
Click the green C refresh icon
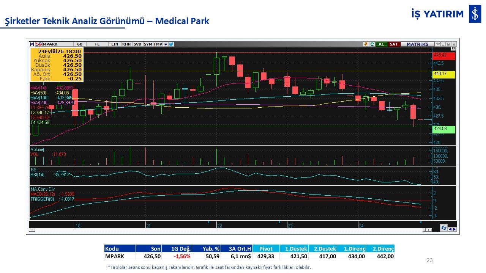click(372, 44)
